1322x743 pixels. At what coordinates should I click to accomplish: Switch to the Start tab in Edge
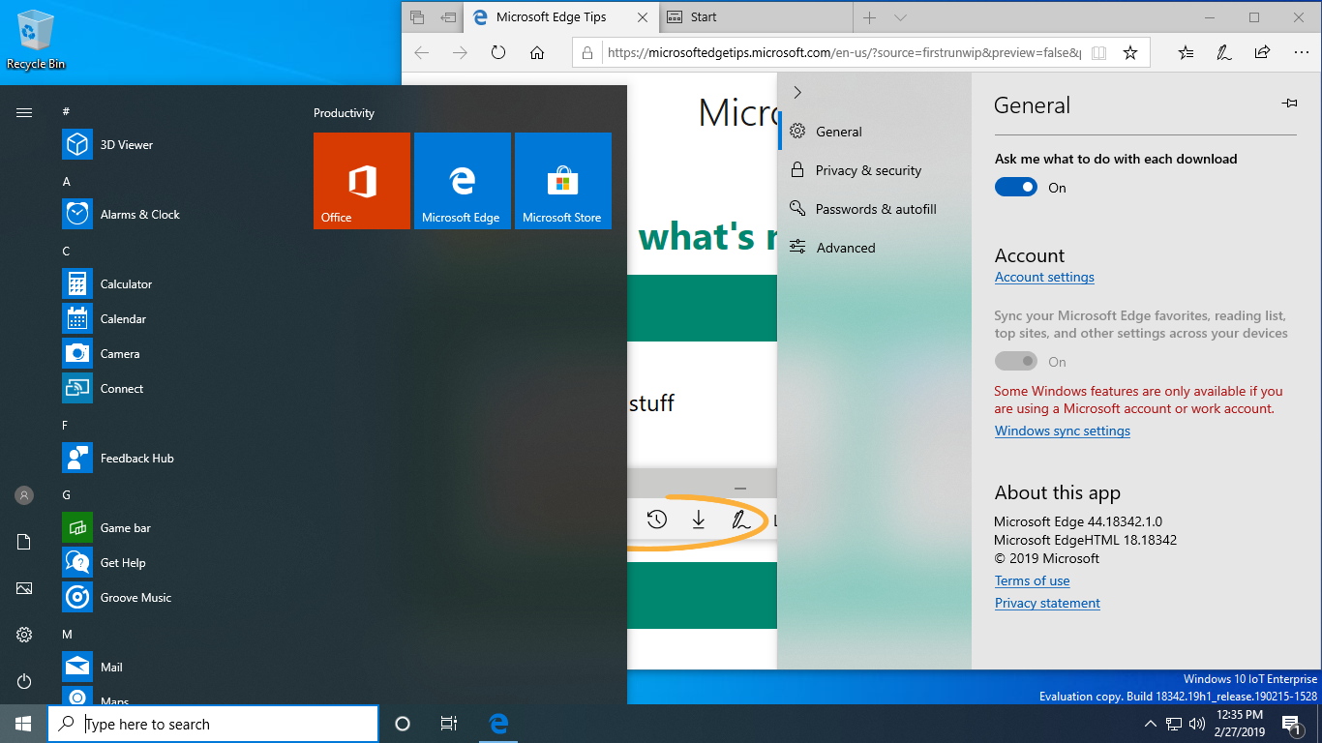click(757, 17)
